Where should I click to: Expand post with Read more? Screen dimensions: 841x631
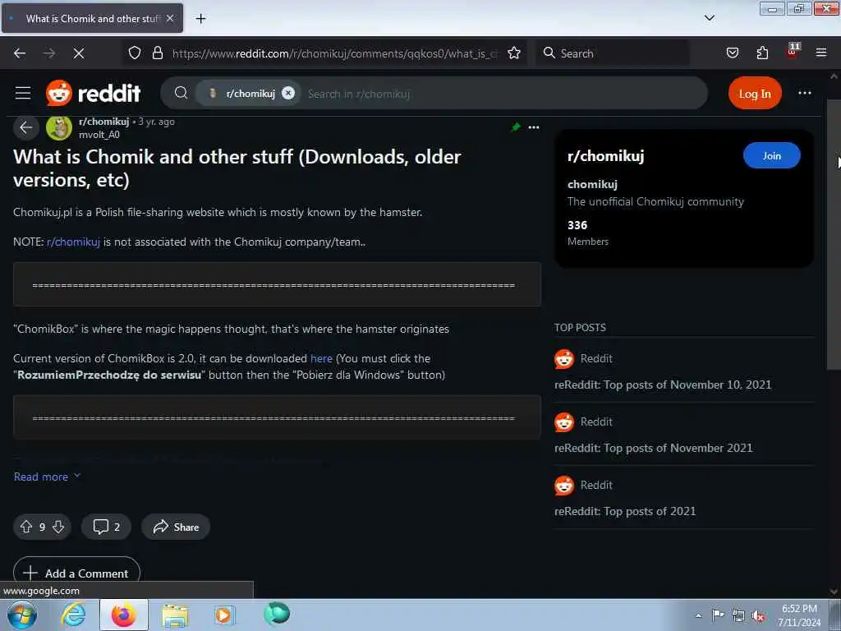[x=47, y=477]
